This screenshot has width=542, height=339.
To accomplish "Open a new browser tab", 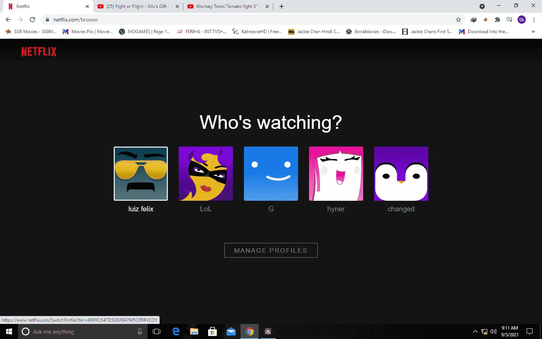I will point(282,6).
